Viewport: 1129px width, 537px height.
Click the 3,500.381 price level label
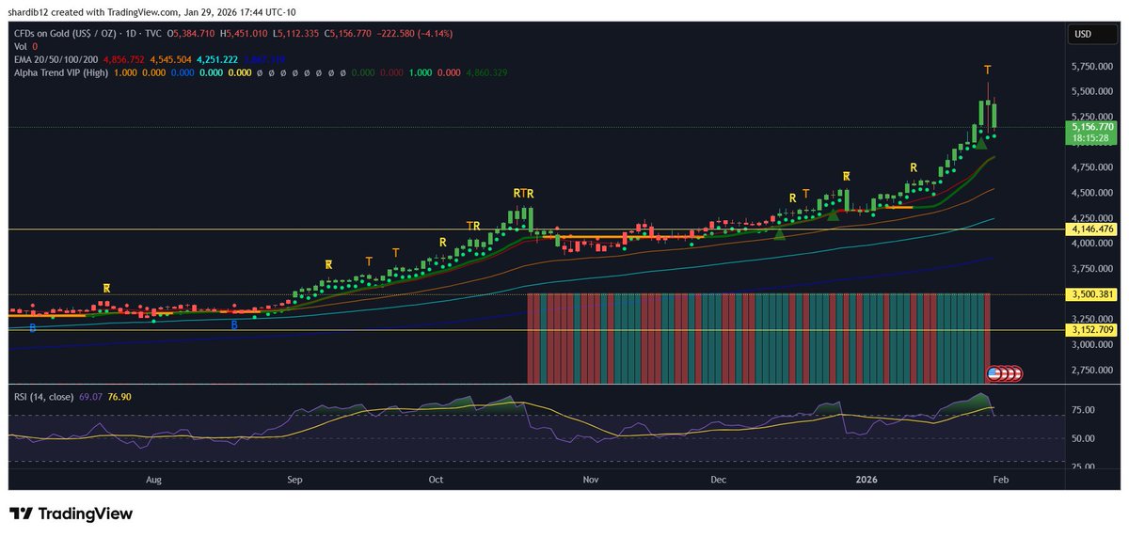coord(1089,294)
